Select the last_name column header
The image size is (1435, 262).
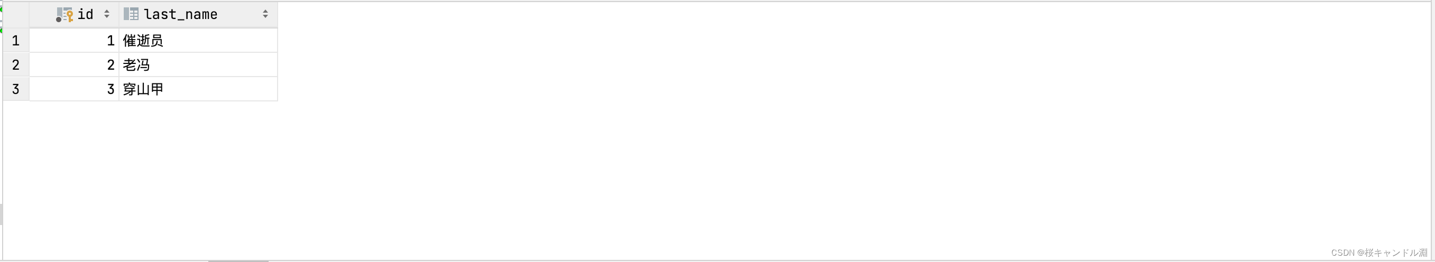198,14
